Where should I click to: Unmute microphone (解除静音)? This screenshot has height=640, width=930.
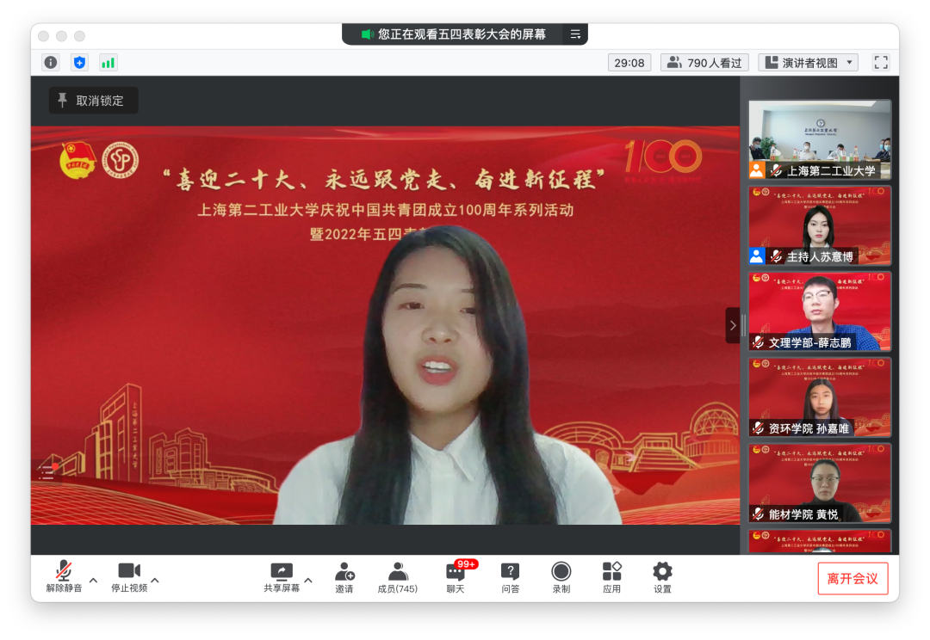point(64,577)
